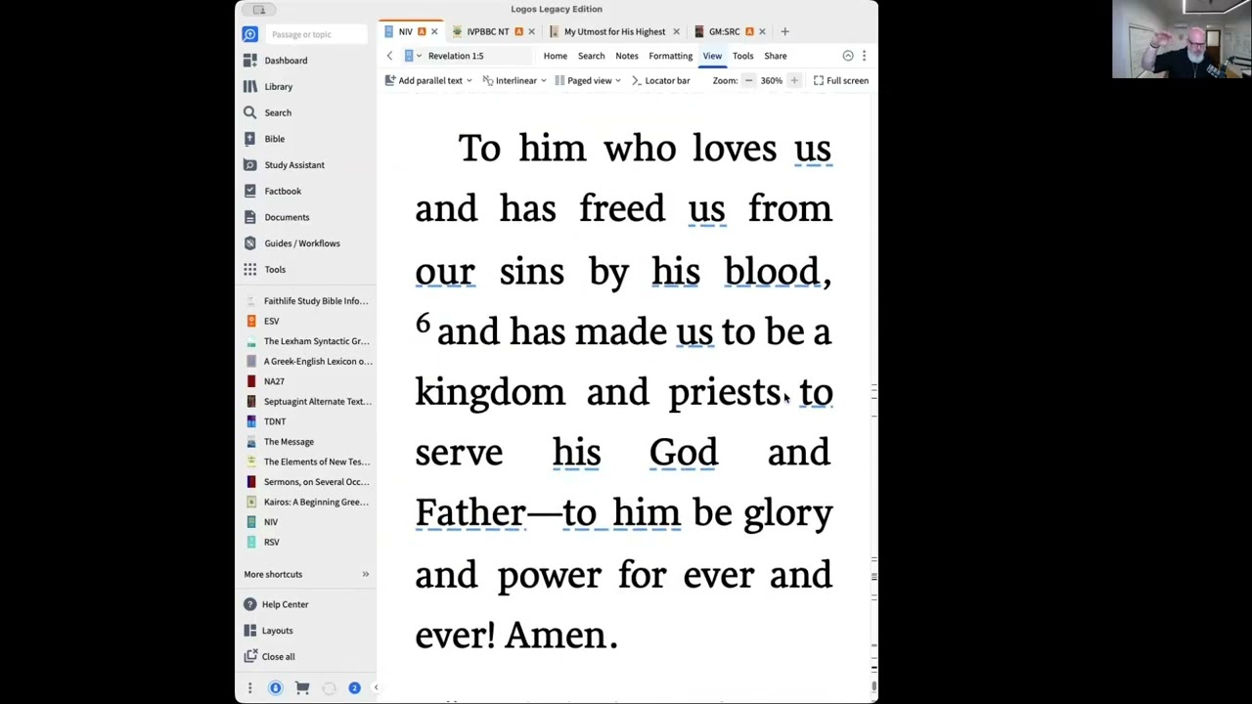
Task: Open the Home ribbon tab
Action: 555,56
